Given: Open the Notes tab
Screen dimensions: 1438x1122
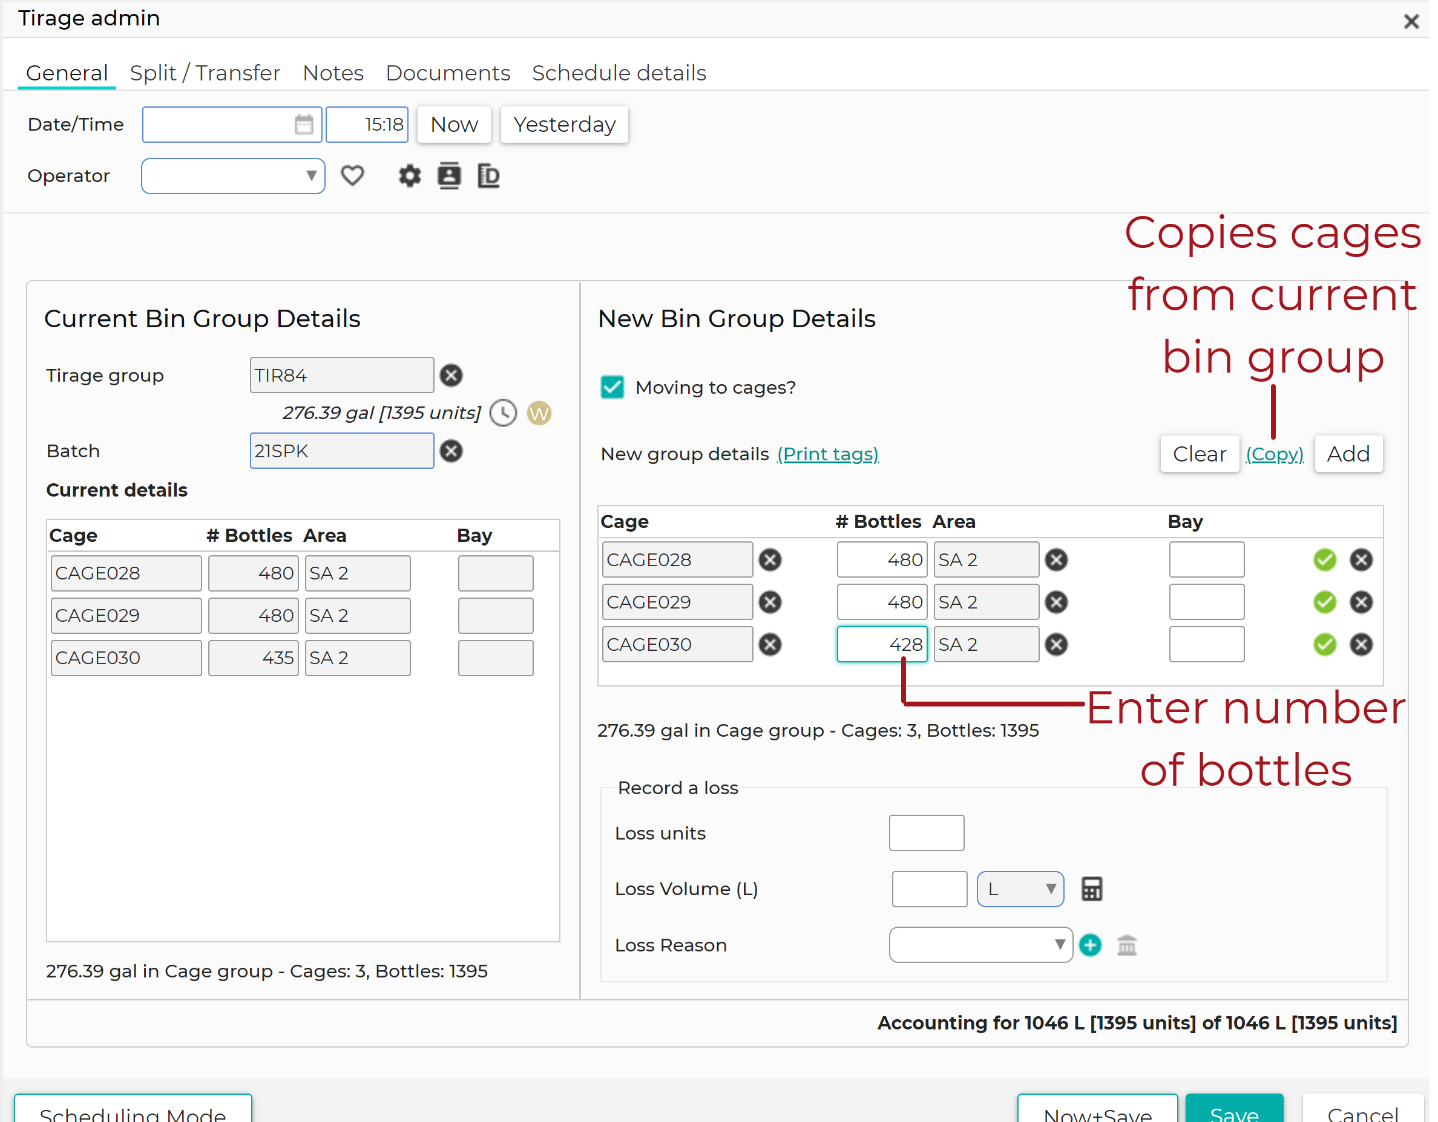Looking at the screenshot, I should coord(334,73).
